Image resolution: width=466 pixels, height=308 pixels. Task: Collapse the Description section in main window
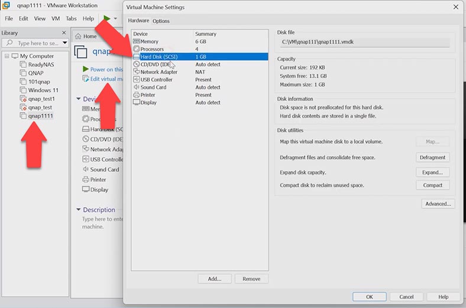(79, 209)
